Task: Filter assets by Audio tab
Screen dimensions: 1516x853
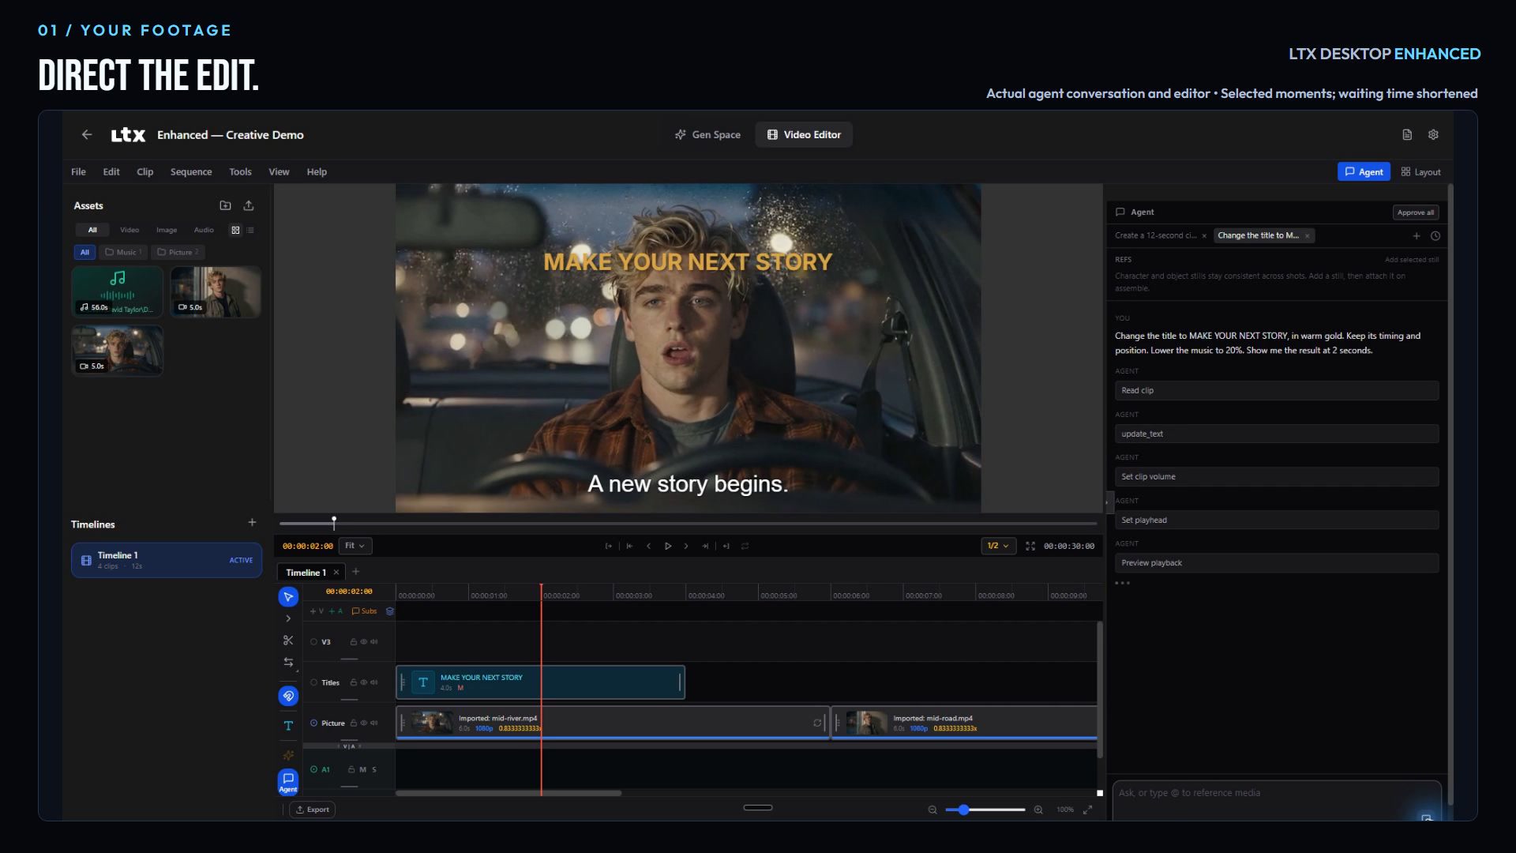Action: pos(204,230)
